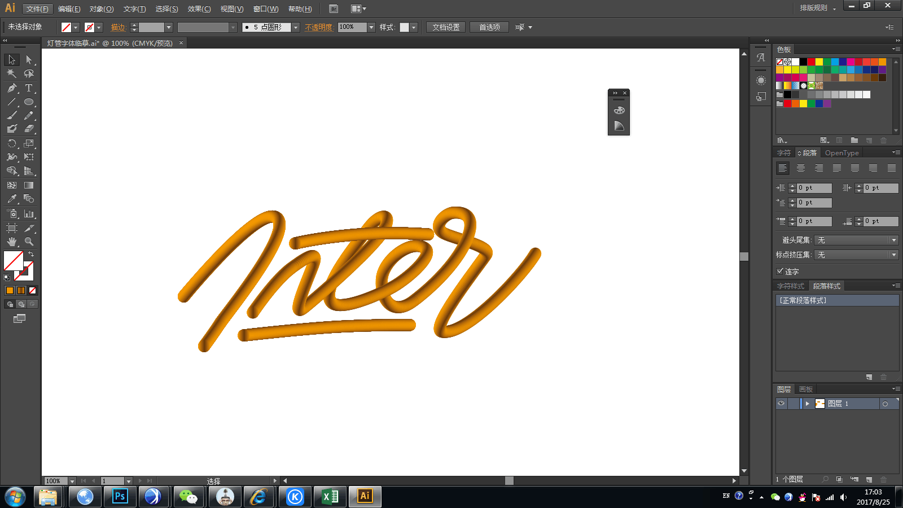Select the Hand tool
The width and height of the screenshot is (903, 508).
[12, 242]
